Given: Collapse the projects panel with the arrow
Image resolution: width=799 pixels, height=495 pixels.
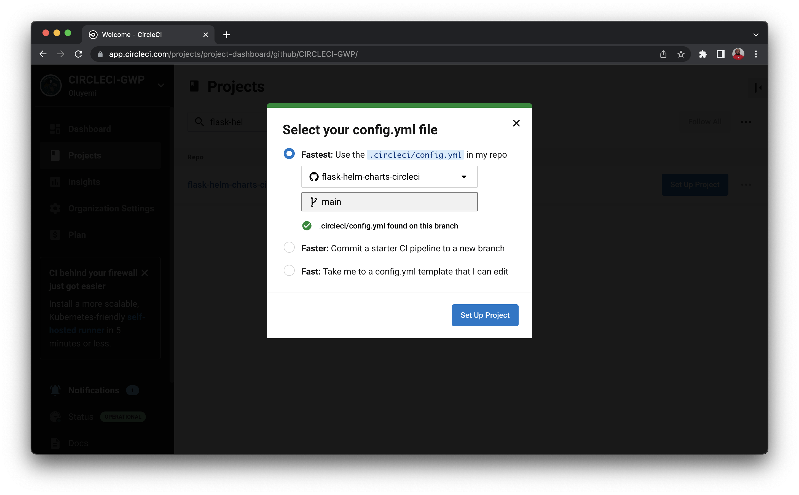Looking at the screenshot, I should pos(758,87).
